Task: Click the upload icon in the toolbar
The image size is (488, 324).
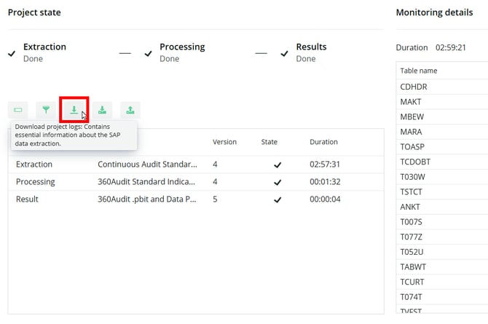Action: tap(130, 110)
